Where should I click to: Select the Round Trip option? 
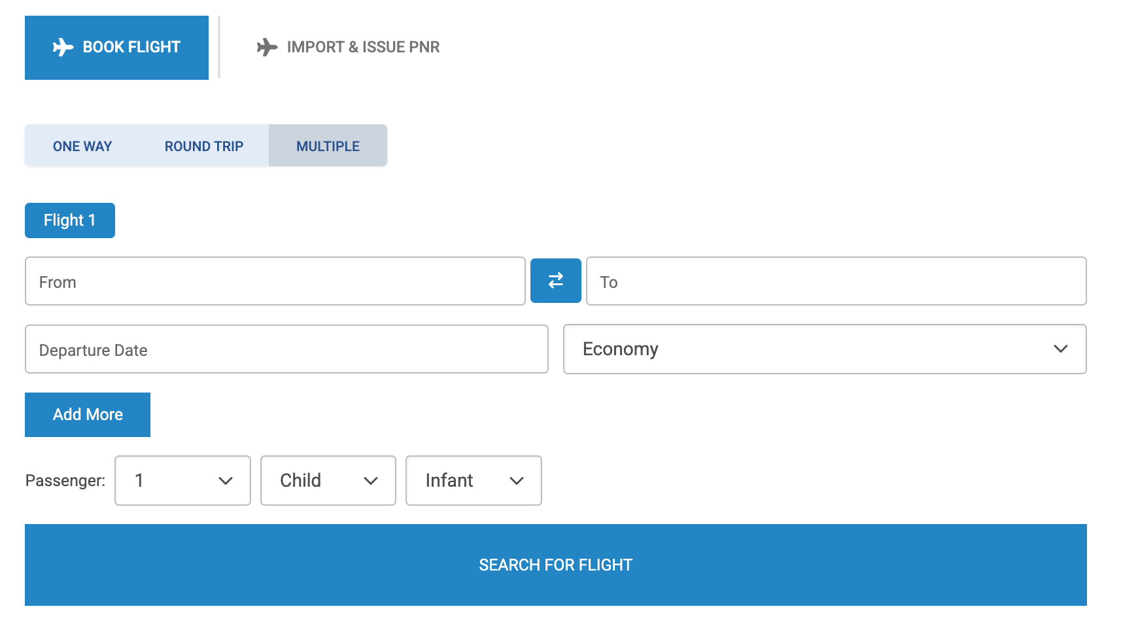tap(203, 146)
